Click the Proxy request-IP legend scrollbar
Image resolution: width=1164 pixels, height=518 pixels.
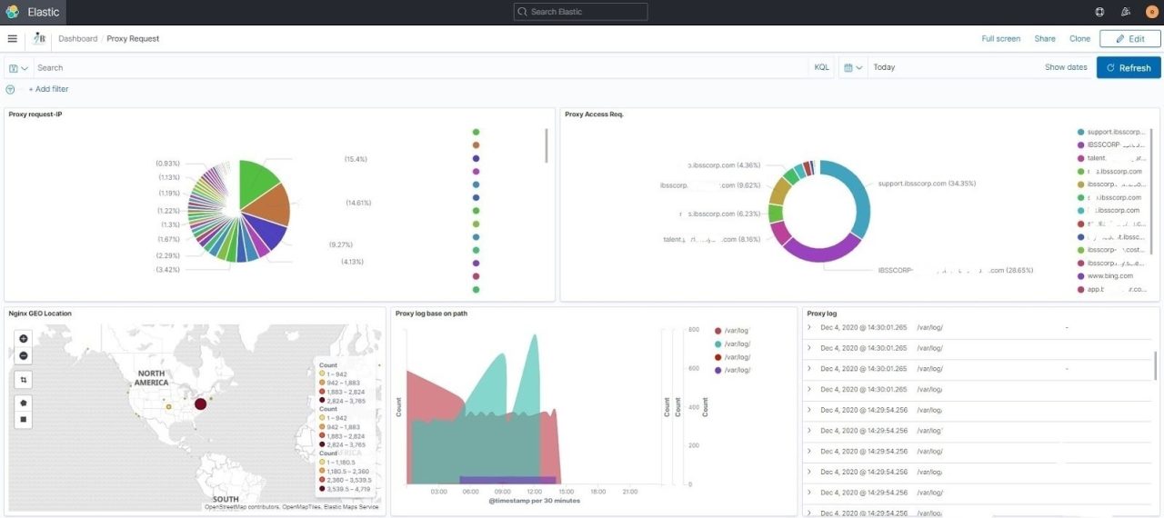546,145
